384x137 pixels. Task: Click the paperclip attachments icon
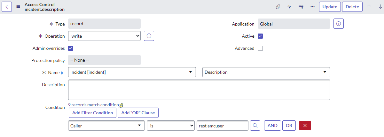pyautogui.click(x=278, y=7)
